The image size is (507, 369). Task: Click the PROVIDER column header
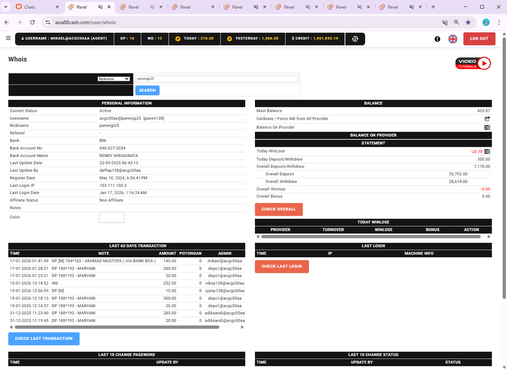coord(280,230)
